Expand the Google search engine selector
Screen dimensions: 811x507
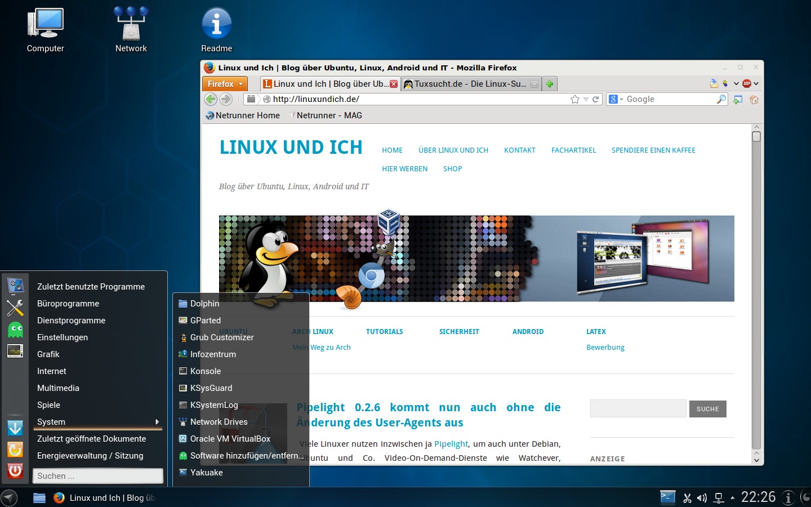click(616, 99)
